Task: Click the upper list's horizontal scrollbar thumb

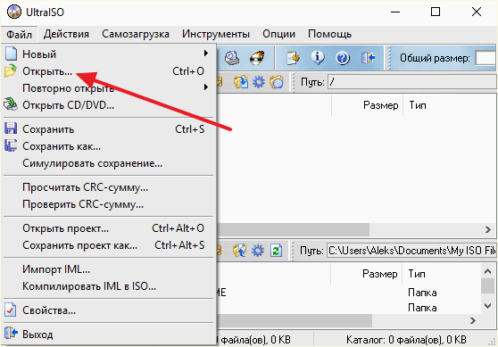Action: click(293, 229)
